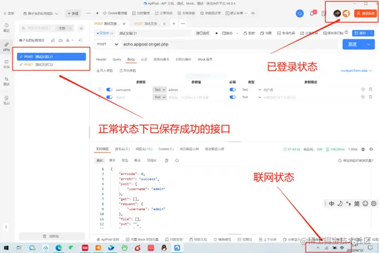Click the lock icon in request toolbar

[x=245, y=33]
